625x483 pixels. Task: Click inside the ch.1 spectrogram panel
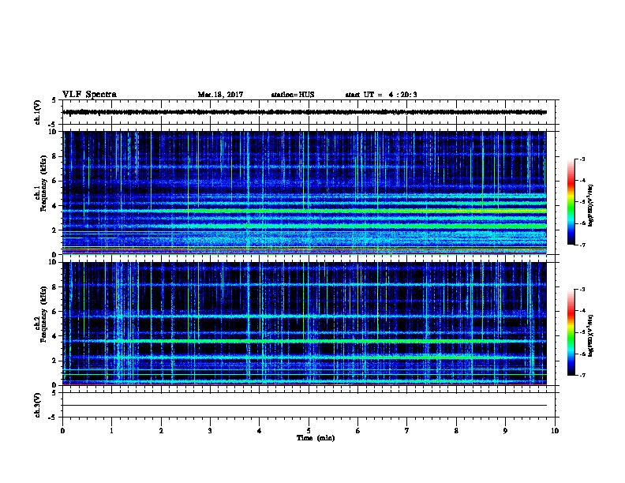click(305, 193)
